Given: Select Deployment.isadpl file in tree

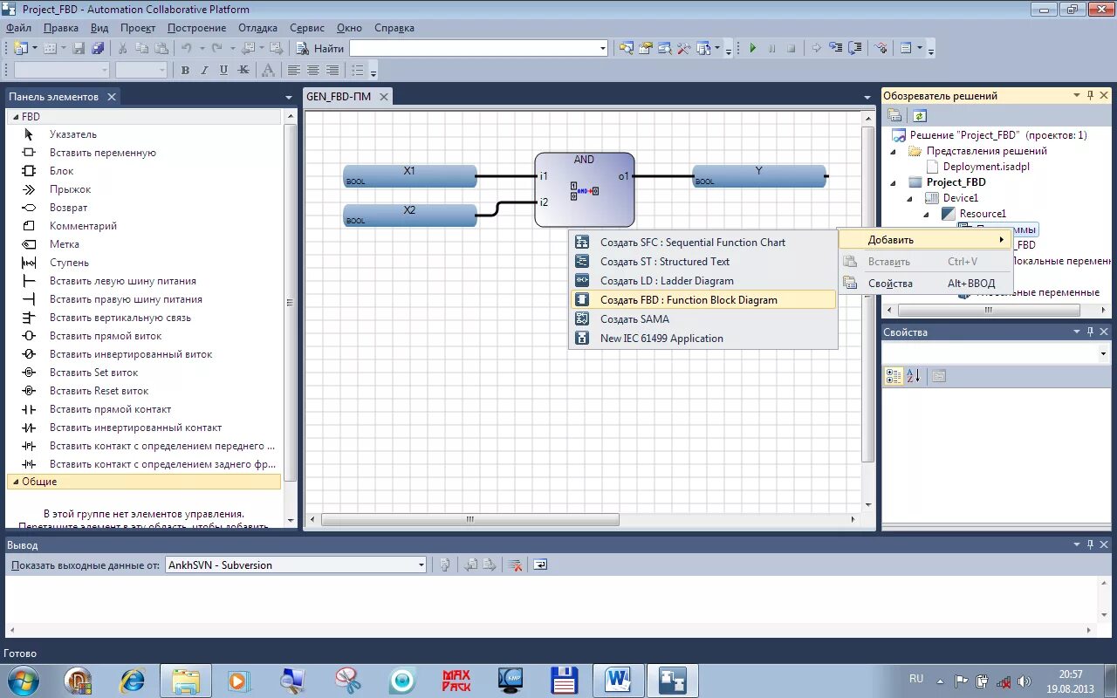Looking at the screenshot, I should 986,167.
